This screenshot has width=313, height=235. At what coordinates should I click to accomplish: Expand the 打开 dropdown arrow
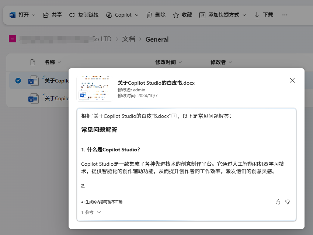pyautogui.click(x=34, y=15)
